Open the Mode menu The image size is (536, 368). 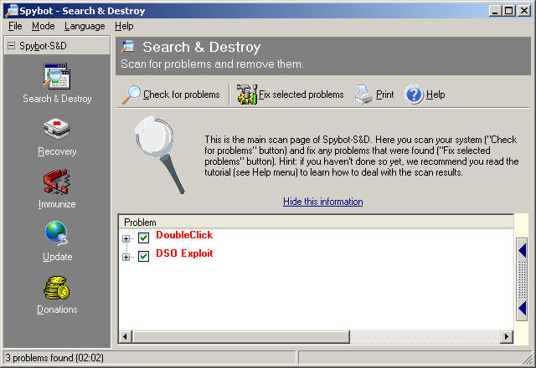click(x=43, y=26)
